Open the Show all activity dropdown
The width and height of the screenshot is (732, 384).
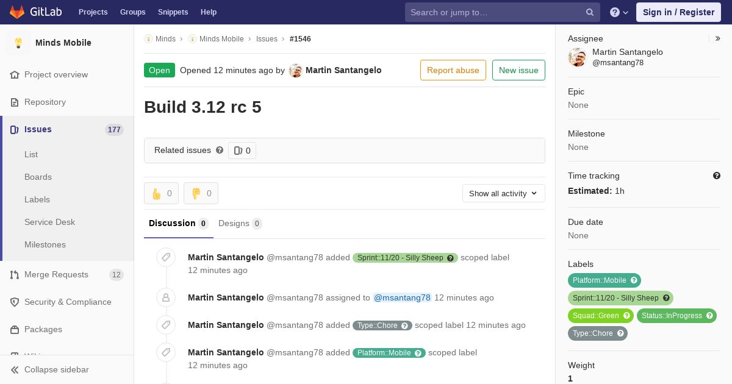[x=503, y=193]
